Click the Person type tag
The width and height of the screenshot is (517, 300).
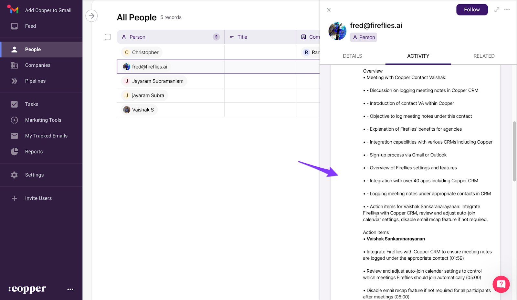(x=364, y=37)
